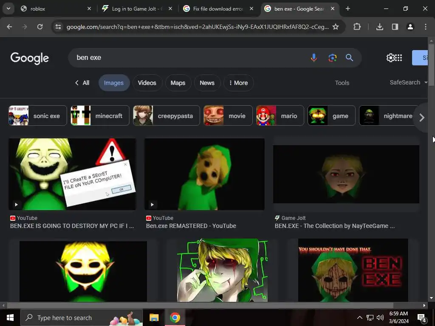
Task: Open BEN.EXE IS GOING TO DESTROY link
Action: 72,226
